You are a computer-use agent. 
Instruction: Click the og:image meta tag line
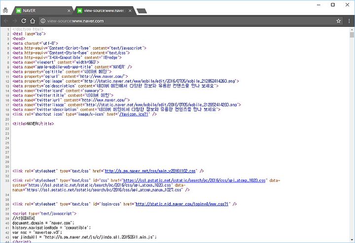tap(126, 81)
